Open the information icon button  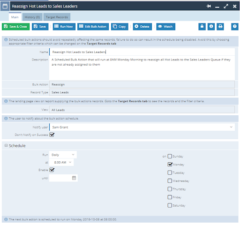(x=211, y=27)
